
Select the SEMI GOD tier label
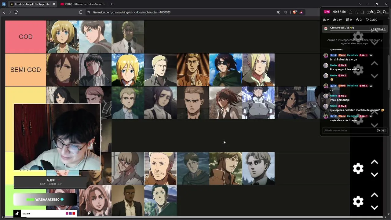pyautogui.click(x=26, y=70)
